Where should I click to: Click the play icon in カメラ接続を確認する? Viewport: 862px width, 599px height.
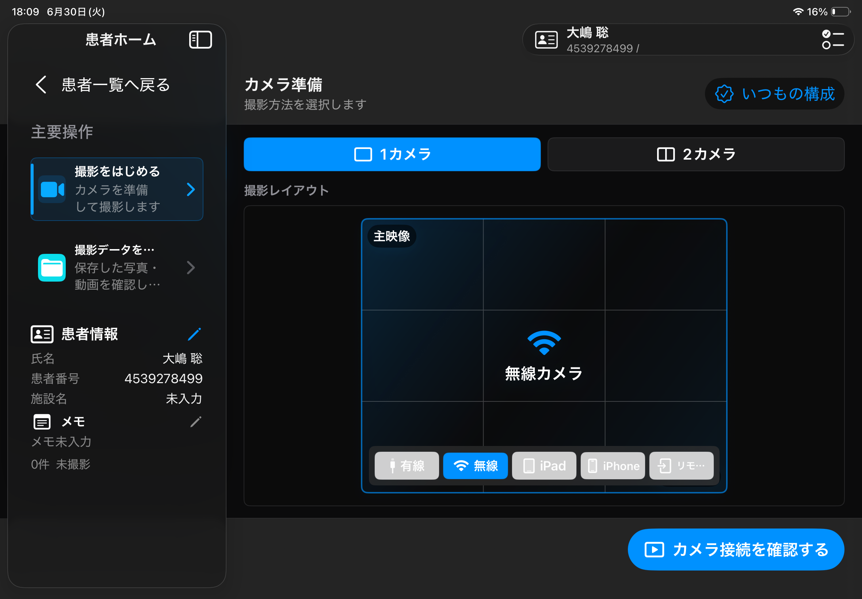click(654, 549)
